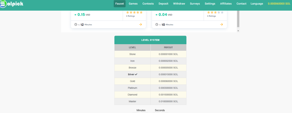Click the 0.000300000 SOL payout

pyautogui.click(x=168, y=88)
